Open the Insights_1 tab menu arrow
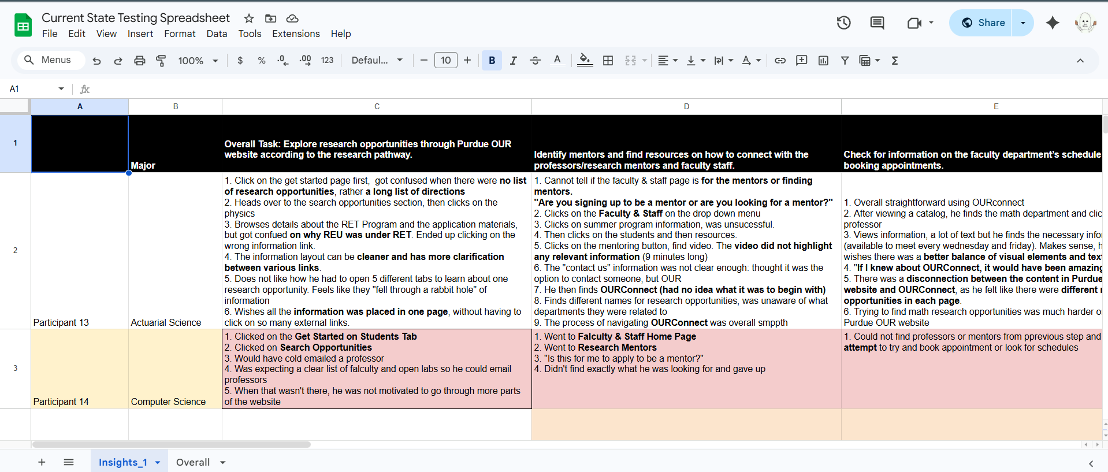Image resolution: width=1108 pixels, height=472 pixels. click(x=158, y=463)
